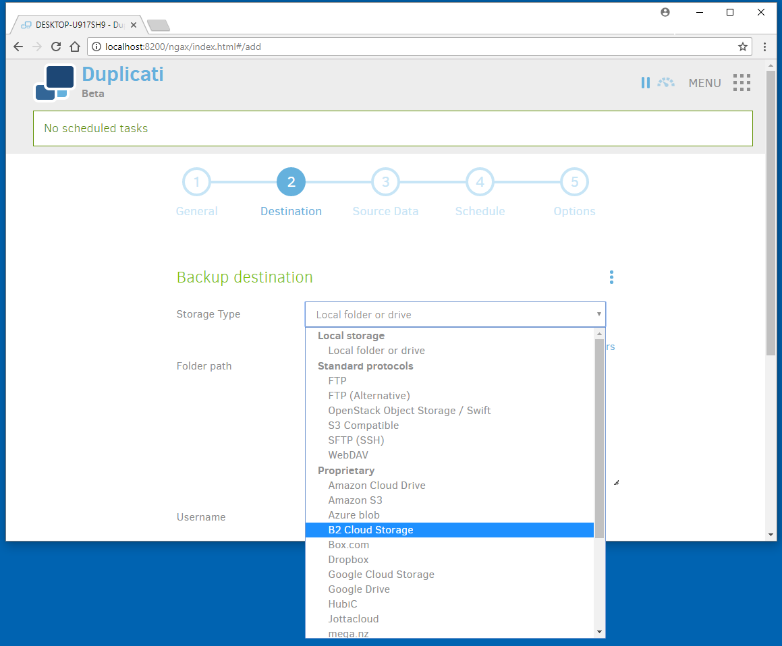
Task: Go to step 1 General
Action: coord(196,182)
